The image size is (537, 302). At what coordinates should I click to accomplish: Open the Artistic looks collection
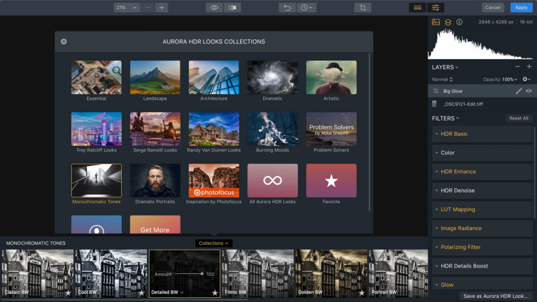331,78
